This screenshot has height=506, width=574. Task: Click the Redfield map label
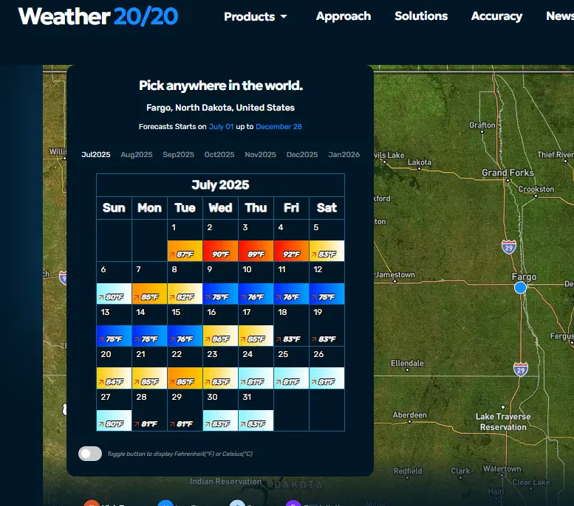pos(408,471)
